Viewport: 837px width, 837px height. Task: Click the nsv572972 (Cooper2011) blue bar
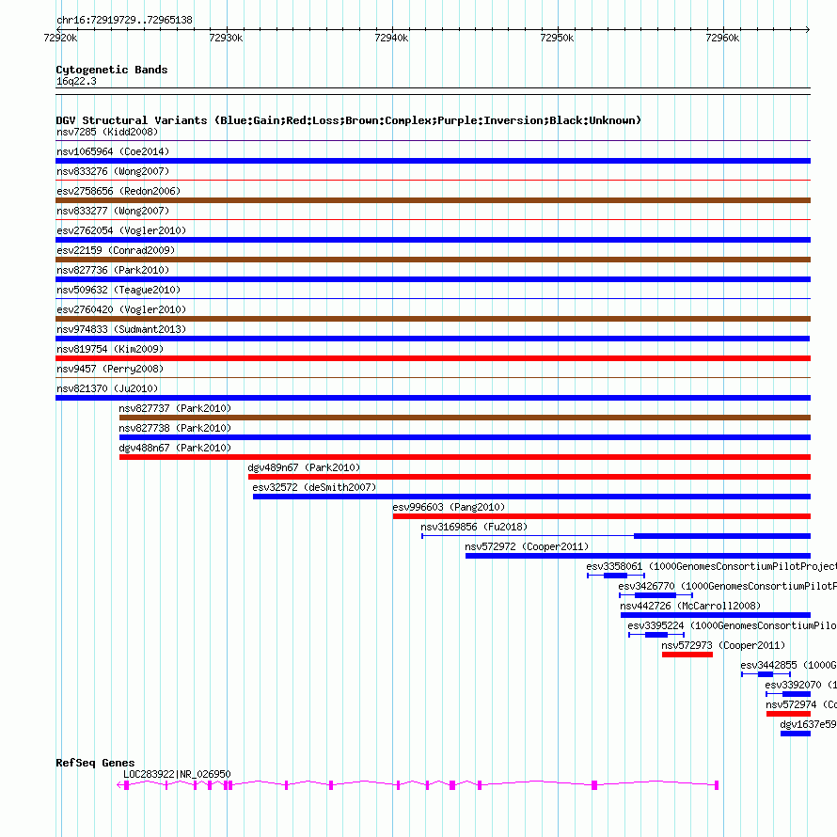click(x=638, y=556)
